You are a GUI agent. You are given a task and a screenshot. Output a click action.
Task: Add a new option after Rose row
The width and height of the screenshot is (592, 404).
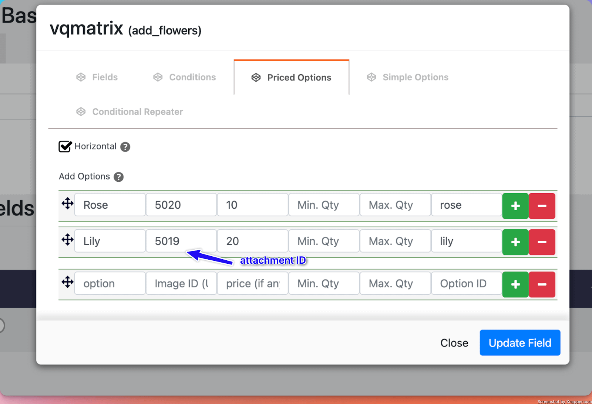tap(515, 206)
